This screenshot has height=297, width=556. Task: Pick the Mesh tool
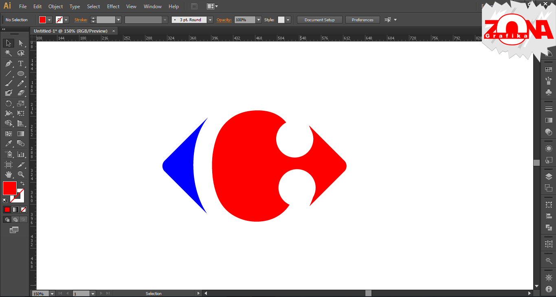click(9, 133)
